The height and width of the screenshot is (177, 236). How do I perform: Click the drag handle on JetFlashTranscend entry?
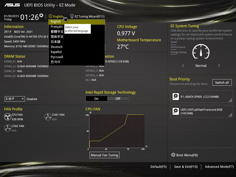click(230, 115)
